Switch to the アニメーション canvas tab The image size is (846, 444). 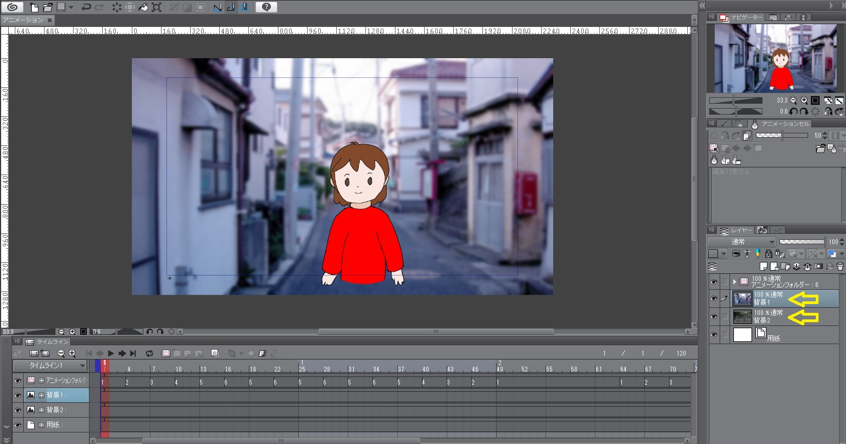23,20
